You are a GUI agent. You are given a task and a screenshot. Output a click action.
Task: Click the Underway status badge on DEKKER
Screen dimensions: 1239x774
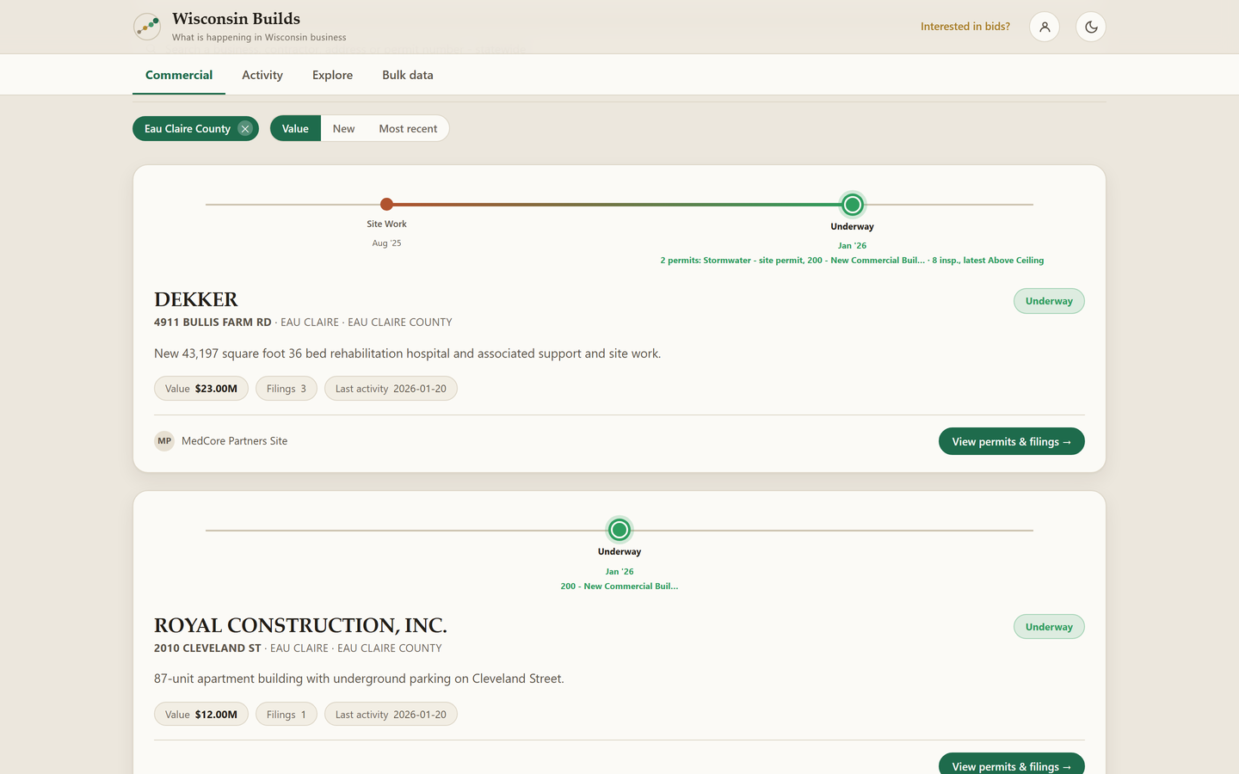[x=1049, y=301]
